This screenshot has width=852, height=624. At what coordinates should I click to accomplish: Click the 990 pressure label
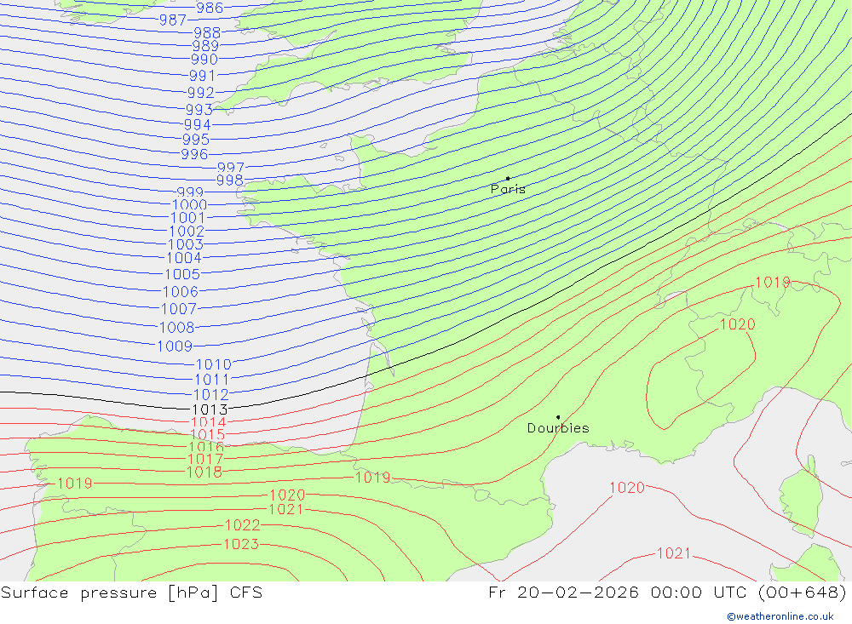pyautogui.click(x=204, y=60)
